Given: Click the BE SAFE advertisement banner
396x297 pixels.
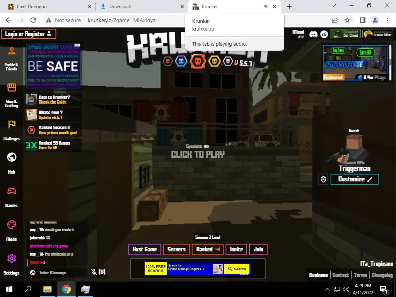Looking at the screenshot, I should click(53, 66).
